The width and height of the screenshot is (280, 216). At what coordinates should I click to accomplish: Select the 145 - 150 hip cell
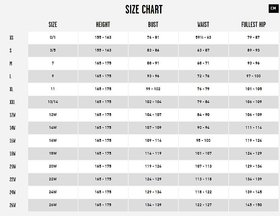[253, 205]
